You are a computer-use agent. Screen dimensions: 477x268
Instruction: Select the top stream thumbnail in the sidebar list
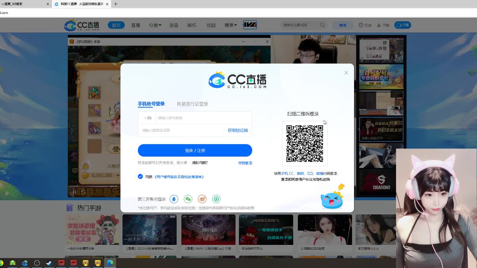click(x=381, y=50)
